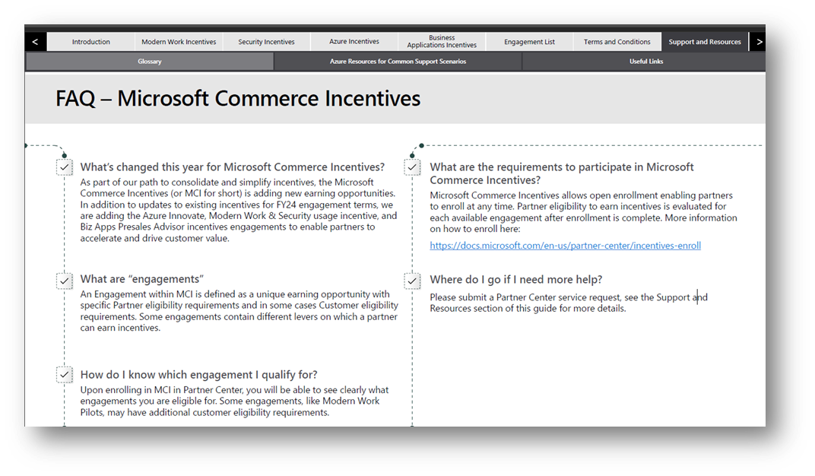
Task: Click What are the requirements to participate question
Action: [561, 173]
